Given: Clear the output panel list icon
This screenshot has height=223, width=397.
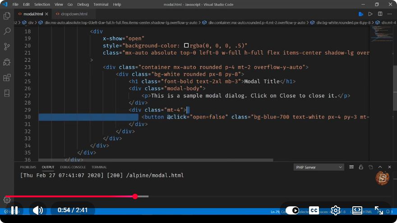Looking at the screenshot, I should pos(351,167).
